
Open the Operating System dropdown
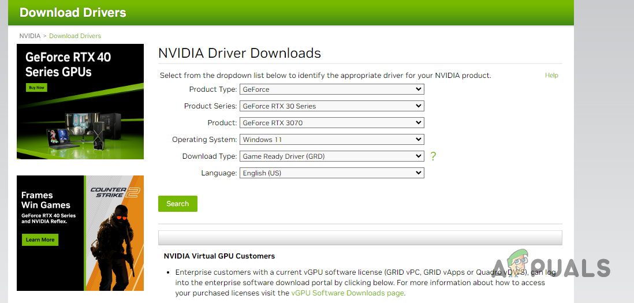click(331, 140)
